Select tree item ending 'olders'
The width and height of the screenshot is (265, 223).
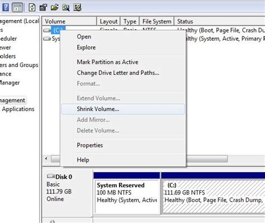click(8, 56)
